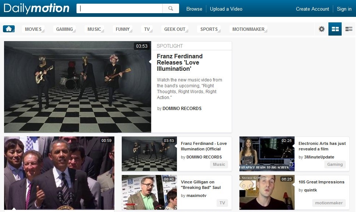Open the MUSIC category

[x=94, y=29]
